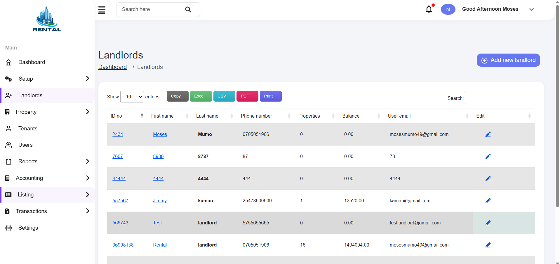Click Add new landlord button
This screenshot has height=264, width=560.
(x=508, y=60)
